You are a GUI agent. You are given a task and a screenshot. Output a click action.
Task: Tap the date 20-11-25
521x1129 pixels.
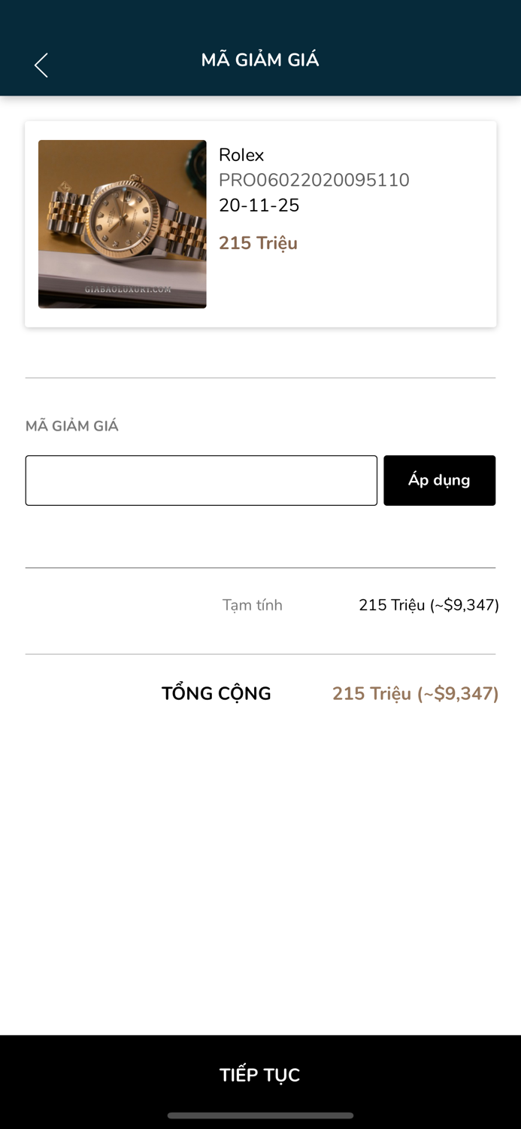pos(259,205)
